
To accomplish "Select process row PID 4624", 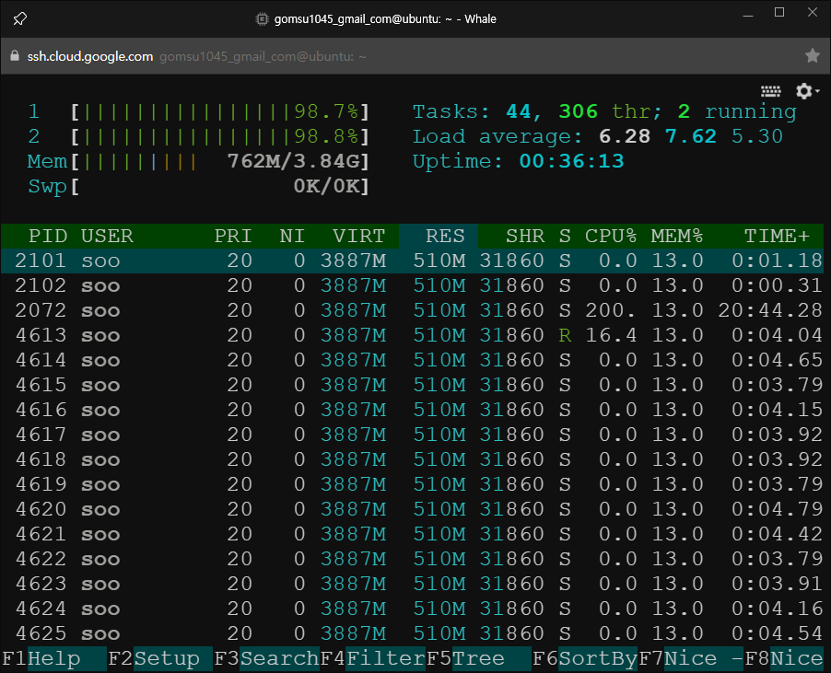I will point(413,609).
